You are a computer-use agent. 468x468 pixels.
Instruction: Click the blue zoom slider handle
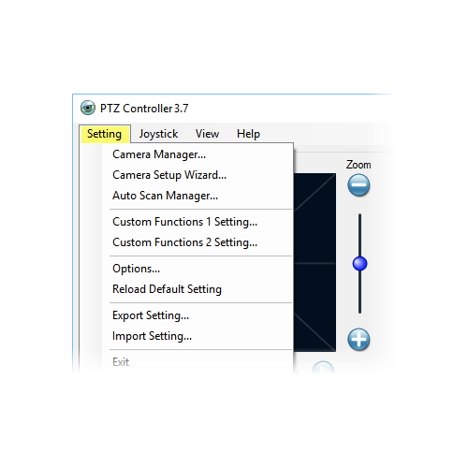359,264
